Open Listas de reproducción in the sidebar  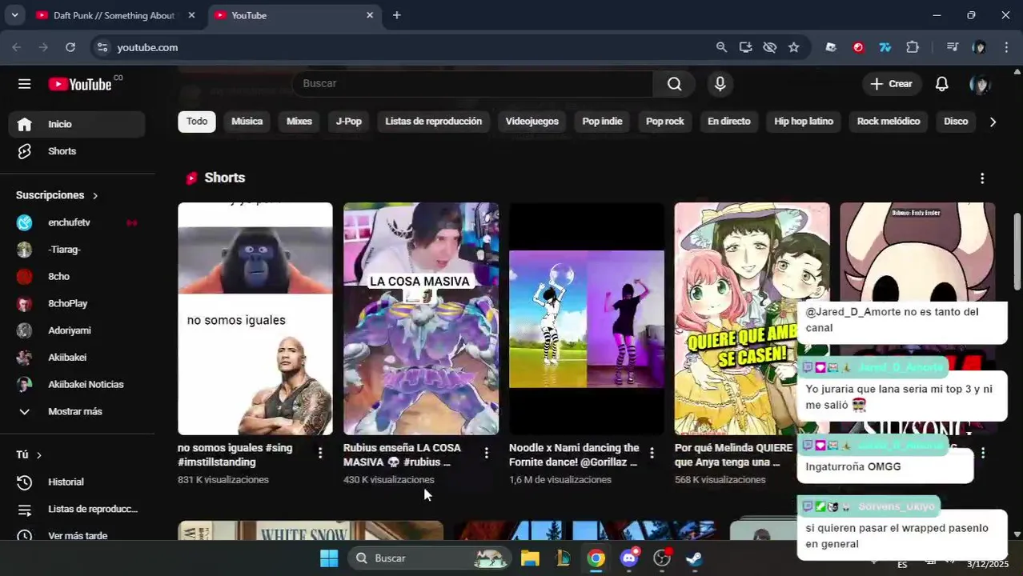tap(77, 509)
